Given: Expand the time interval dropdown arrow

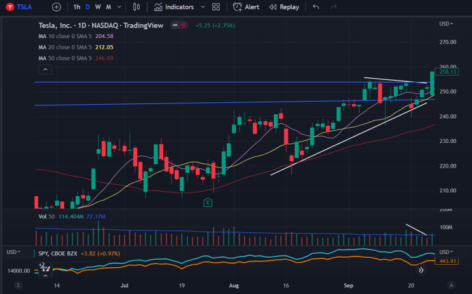Looking at the screenshot, I should click(x=119, y=7).
